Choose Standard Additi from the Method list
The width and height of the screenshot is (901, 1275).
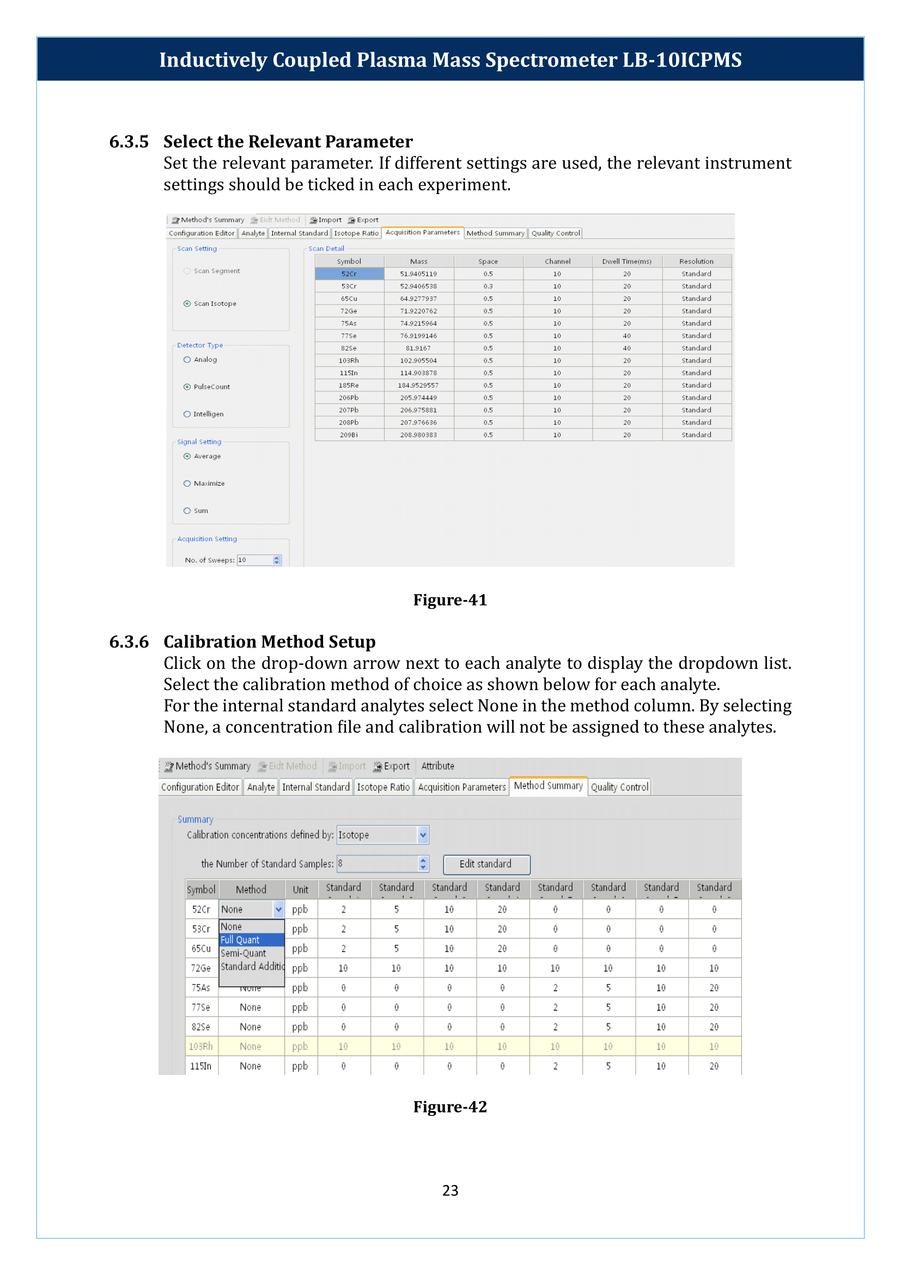coord(252,967)
